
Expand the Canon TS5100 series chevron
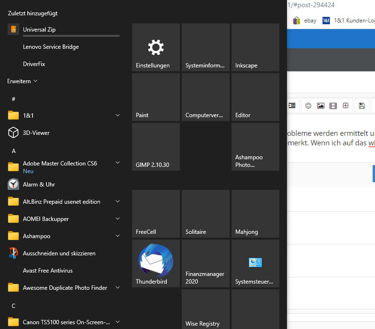point(118,322)
